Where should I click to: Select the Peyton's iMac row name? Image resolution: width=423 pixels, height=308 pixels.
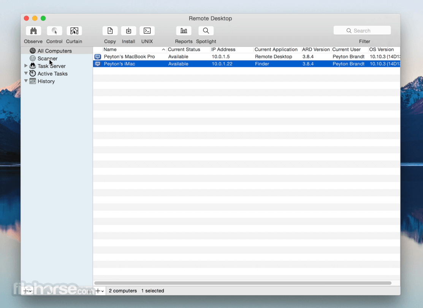point(119,64)
